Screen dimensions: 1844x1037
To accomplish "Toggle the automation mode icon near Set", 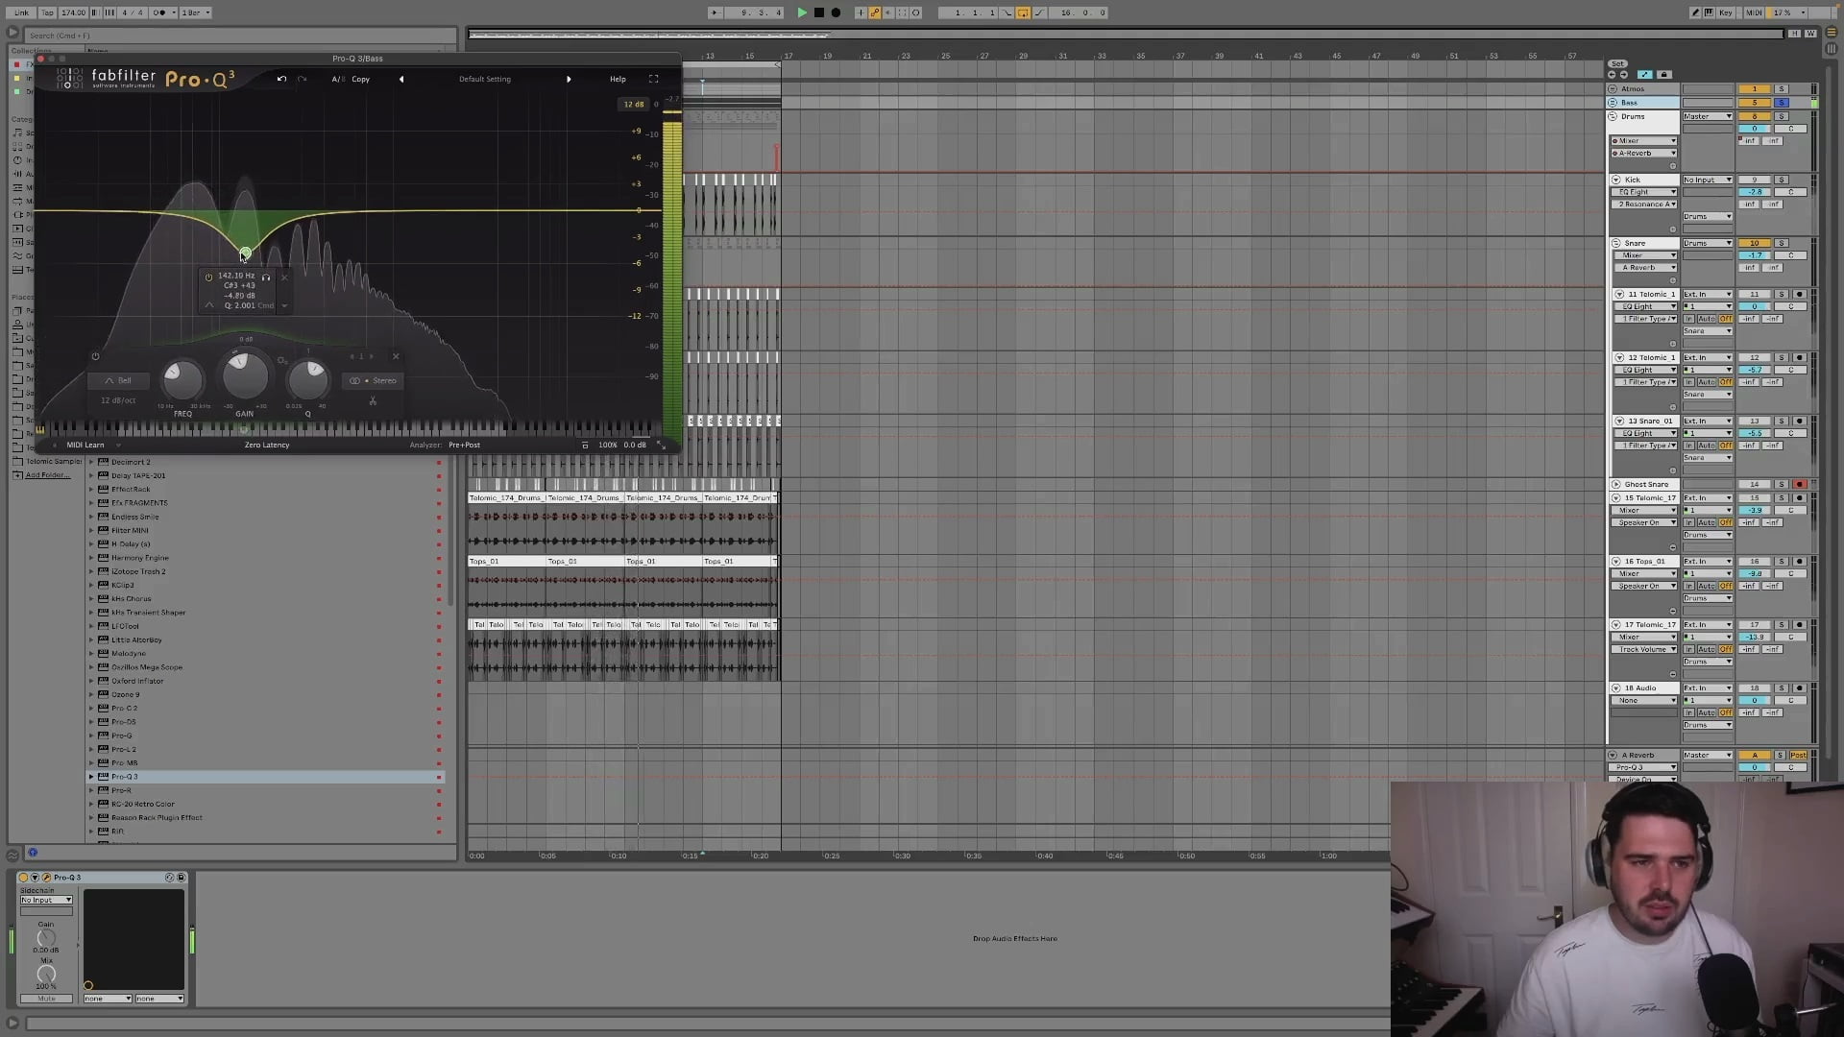I will click(1645, 75).
